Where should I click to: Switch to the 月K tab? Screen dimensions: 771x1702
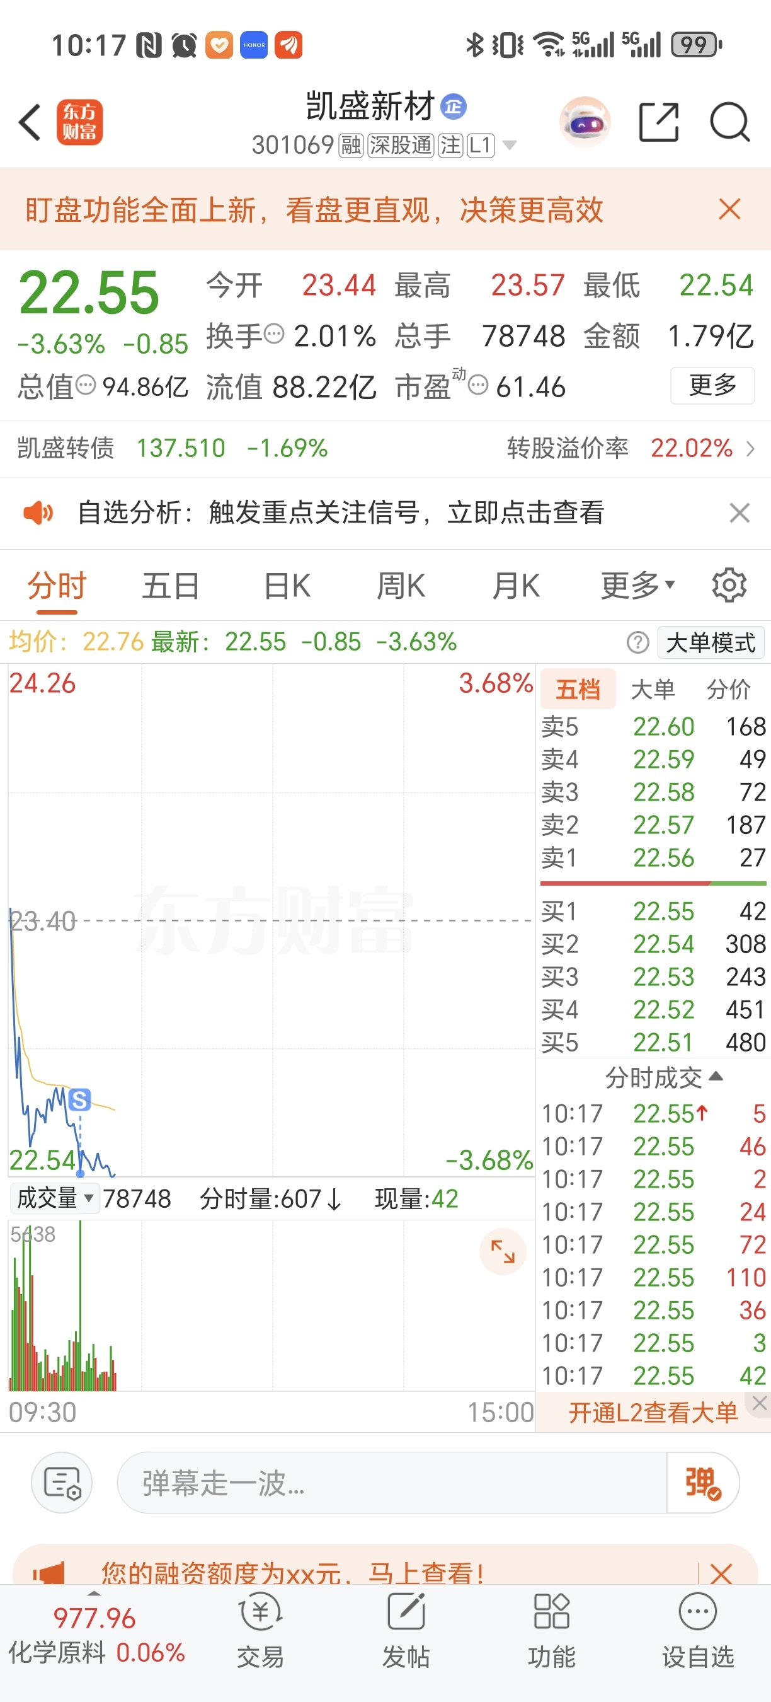516,586
